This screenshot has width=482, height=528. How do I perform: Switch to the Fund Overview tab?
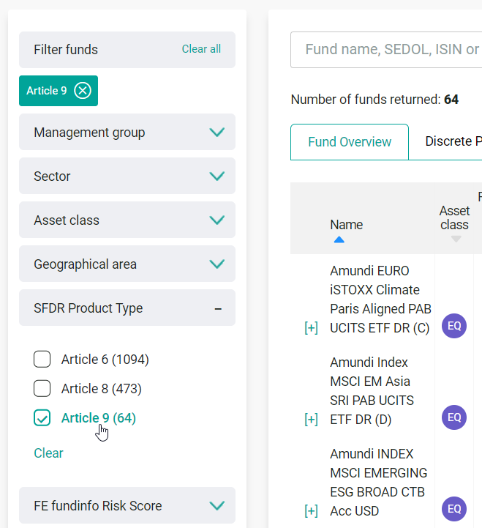click(350, 142)
